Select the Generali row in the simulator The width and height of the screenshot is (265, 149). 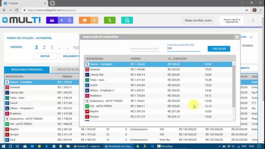point(158,69)
